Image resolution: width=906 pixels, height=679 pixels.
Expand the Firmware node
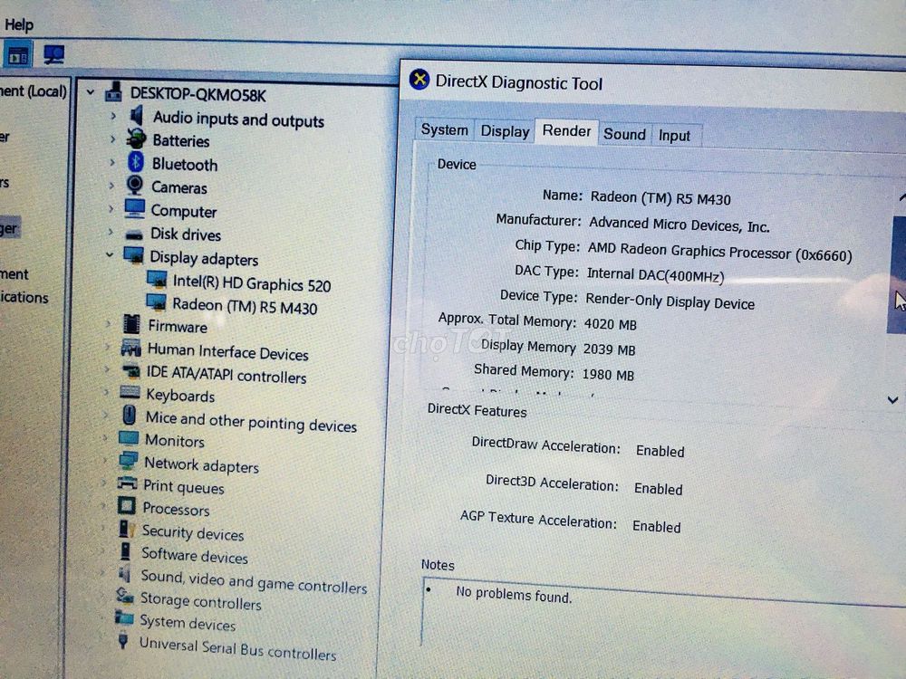coord(108,324)
